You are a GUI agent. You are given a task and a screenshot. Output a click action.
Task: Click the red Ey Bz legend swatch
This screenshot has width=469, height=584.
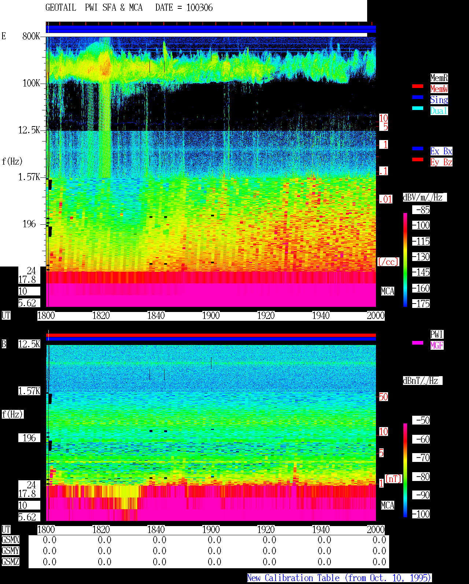point(418,159)
